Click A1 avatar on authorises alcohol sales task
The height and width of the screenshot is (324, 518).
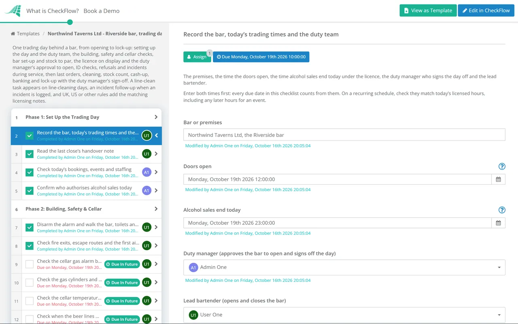click(x=146, y=191)
